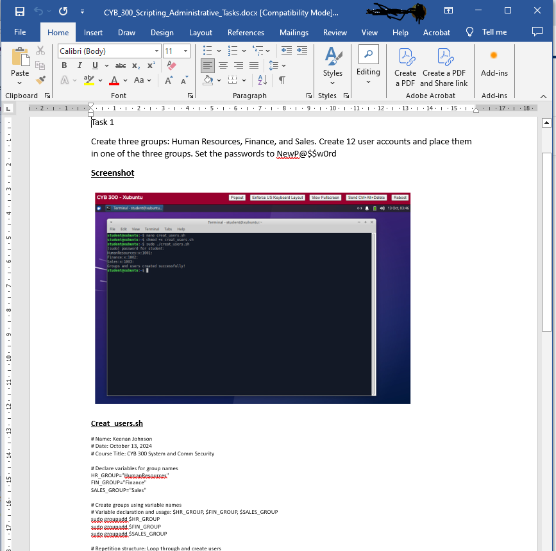Click the Undo arrow icon

(x=38, y=12)
